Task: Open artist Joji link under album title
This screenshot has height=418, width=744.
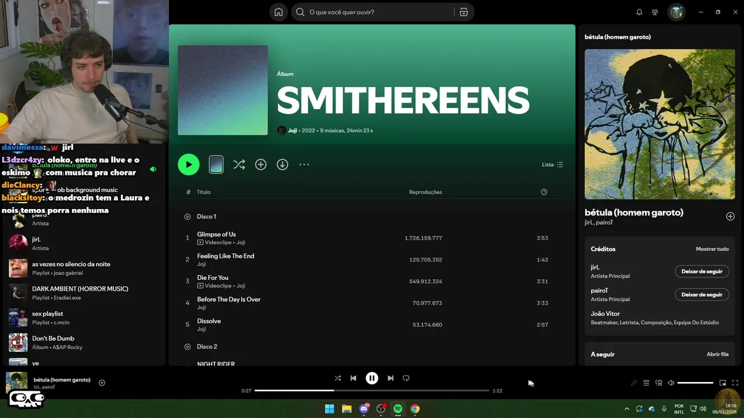Action: click(292, 131)
